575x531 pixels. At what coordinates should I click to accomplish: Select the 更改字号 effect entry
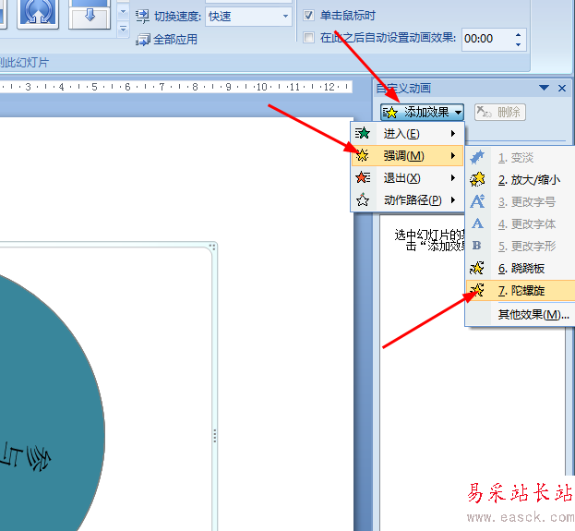(x=521, y=202)
